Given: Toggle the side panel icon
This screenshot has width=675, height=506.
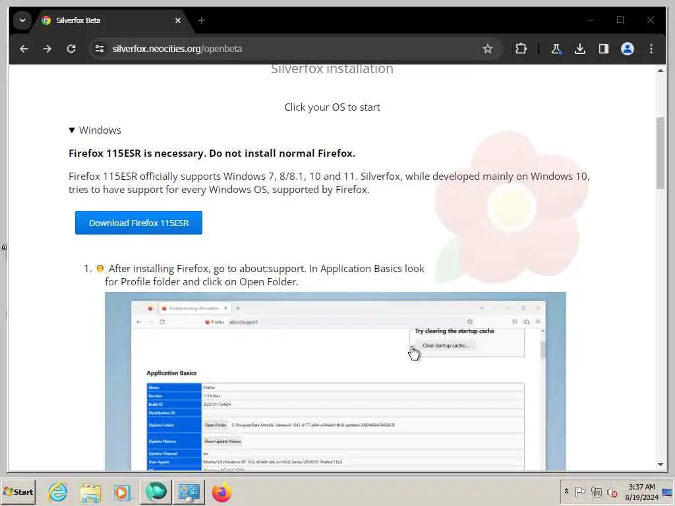Looking at the screenshot, I should coord(604,49).
